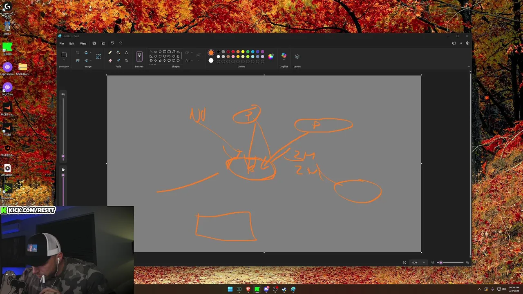Open Discord from the taskbar
Viewport: 523px width, 294px height.
266,290
